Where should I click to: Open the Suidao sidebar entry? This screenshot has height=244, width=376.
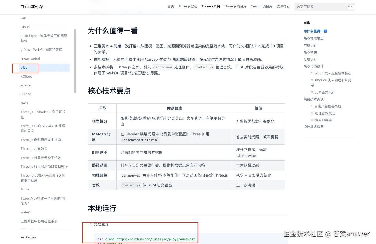point(26,94)
